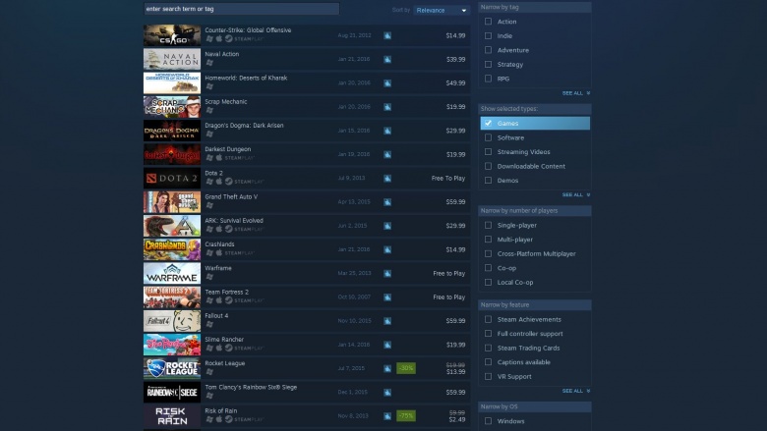The image size is (767, 431).
Task: Click Tom Clancy's Rainbow Six Siege title
Action: click(x=251, y=387)
